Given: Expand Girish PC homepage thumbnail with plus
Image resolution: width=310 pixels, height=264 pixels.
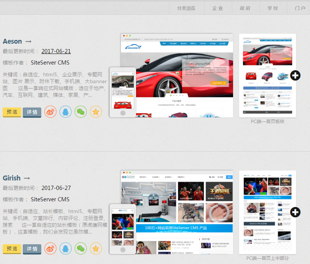Looking at the screenshot, I should (x=295, y=212).
